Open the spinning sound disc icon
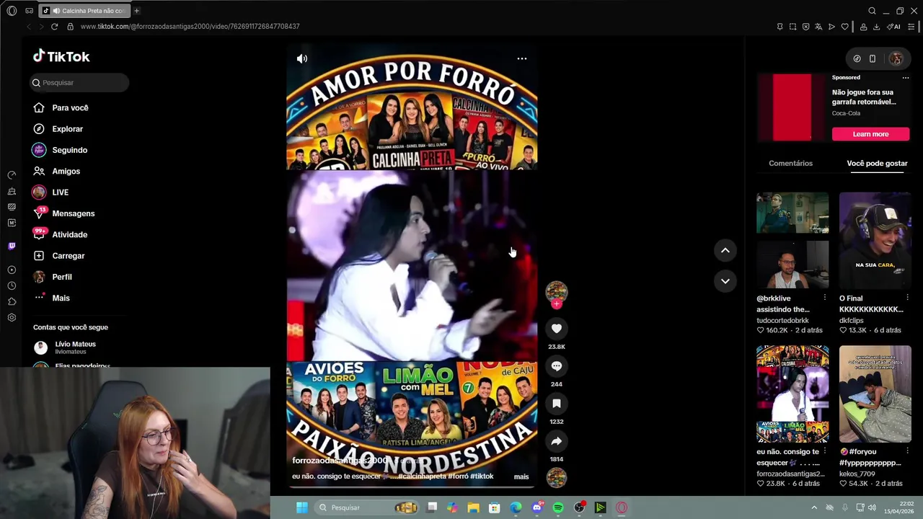The width and height of the screenshot is (923, 519). click(556, 477)
